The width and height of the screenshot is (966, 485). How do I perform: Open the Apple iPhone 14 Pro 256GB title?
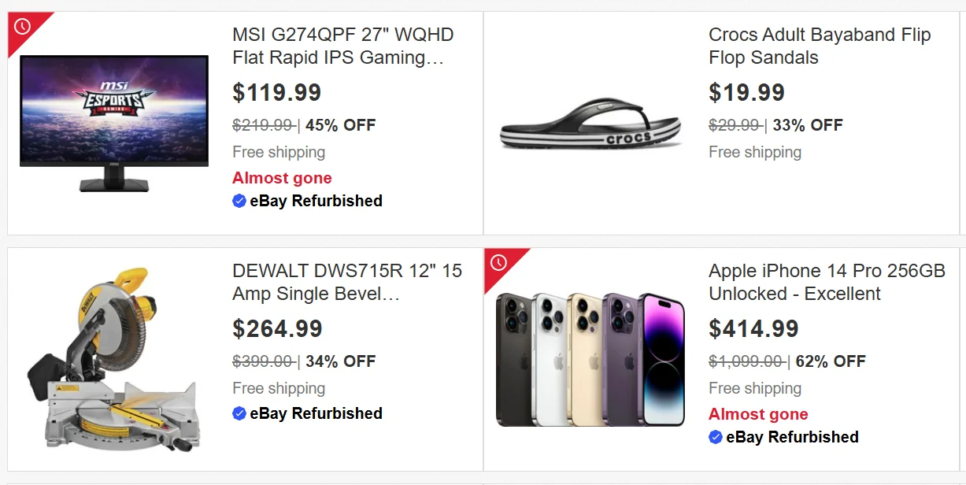[x=827, y=283]
